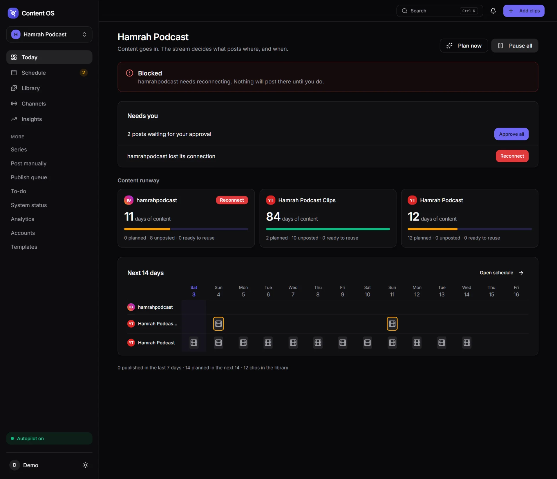This screenshot has height=479, width=557.
Task: Open Analytics from the More list
Action: 22,219
